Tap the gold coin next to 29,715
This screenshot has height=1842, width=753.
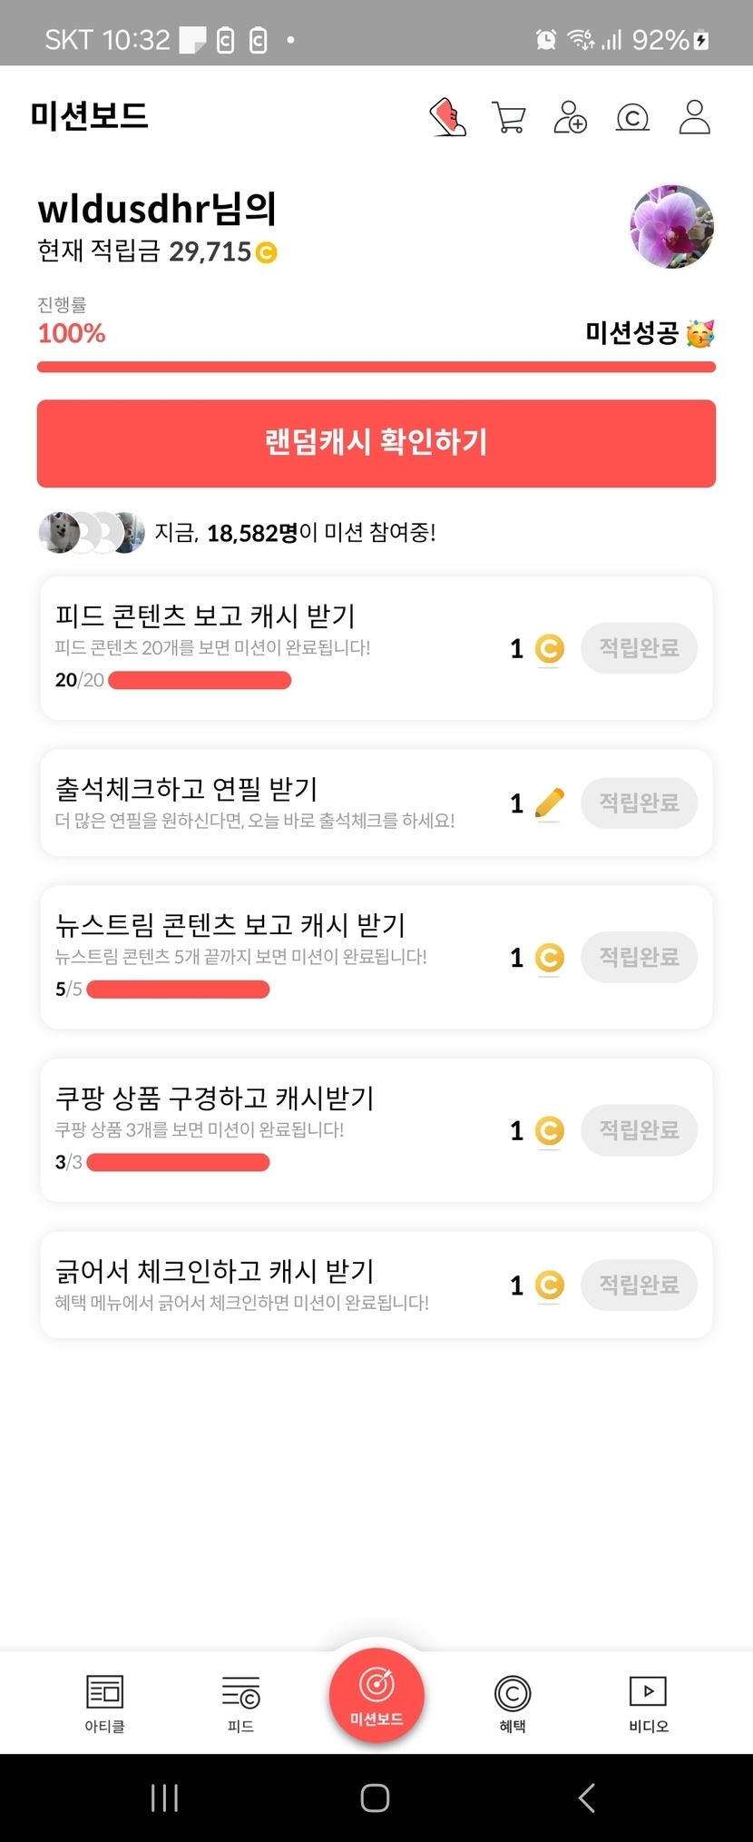click(267, 252)
